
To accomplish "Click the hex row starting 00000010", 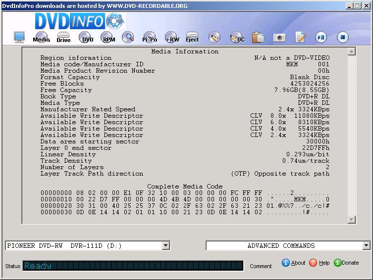I will click(185, 199).
